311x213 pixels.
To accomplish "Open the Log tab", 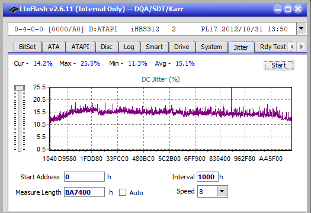I will tap(129, 47).
